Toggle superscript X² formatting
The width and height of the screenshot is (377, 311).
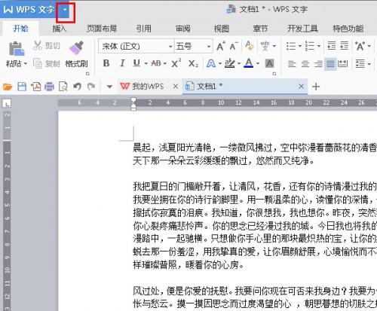point(176,63)
